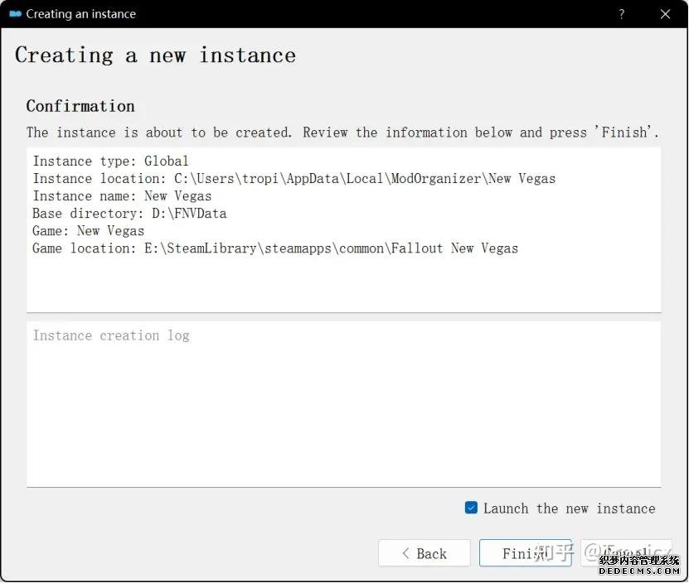Open the question mark help button
This screenshot has width=689, height=583.
(622, 14)
